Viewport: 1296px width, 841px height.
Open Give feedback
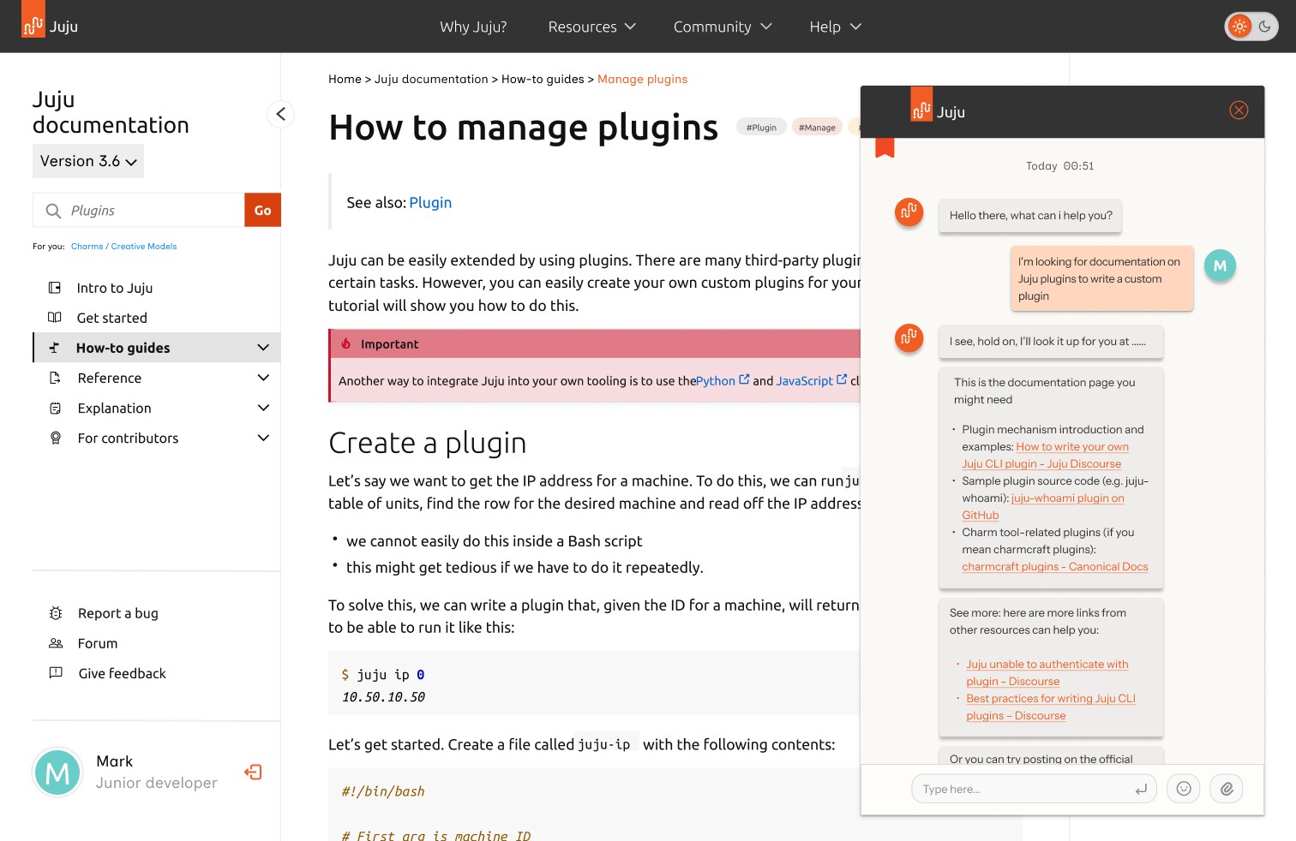[x=123, y=673]
